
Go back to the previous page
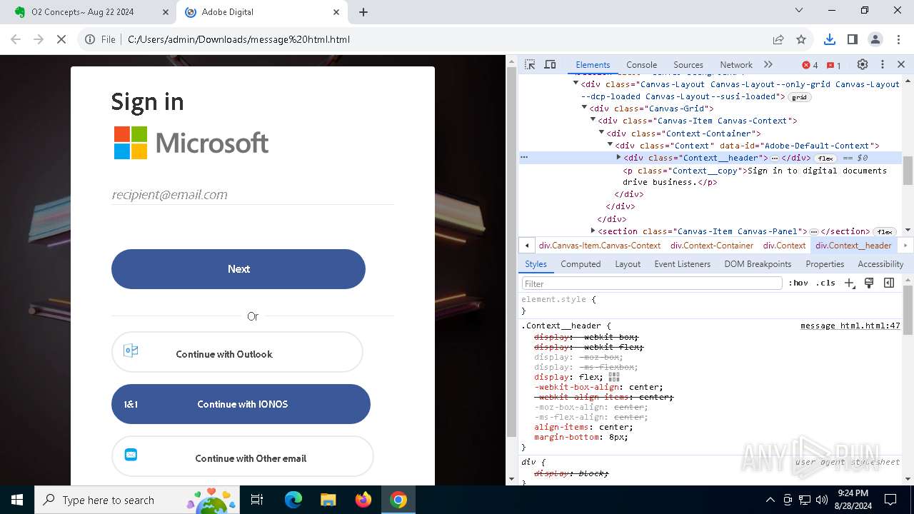tap(16, 39)
